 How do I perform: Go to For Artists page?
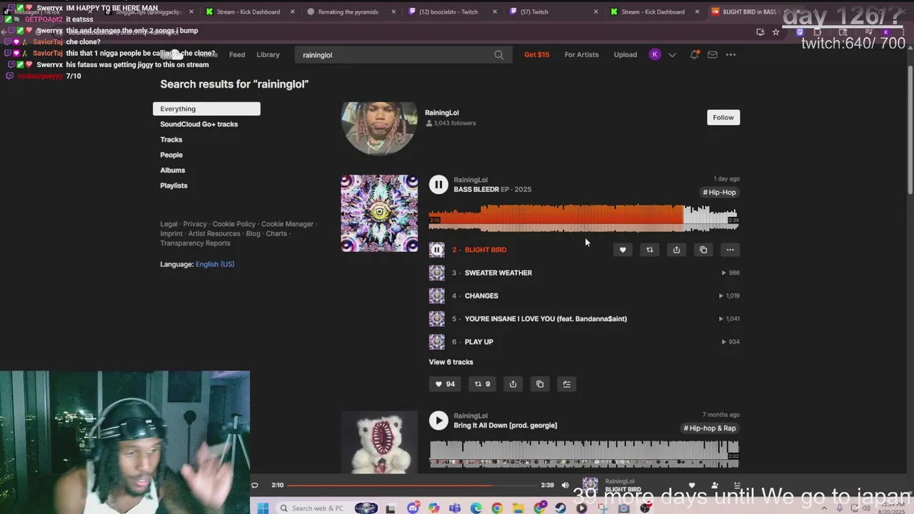(581, 55)
